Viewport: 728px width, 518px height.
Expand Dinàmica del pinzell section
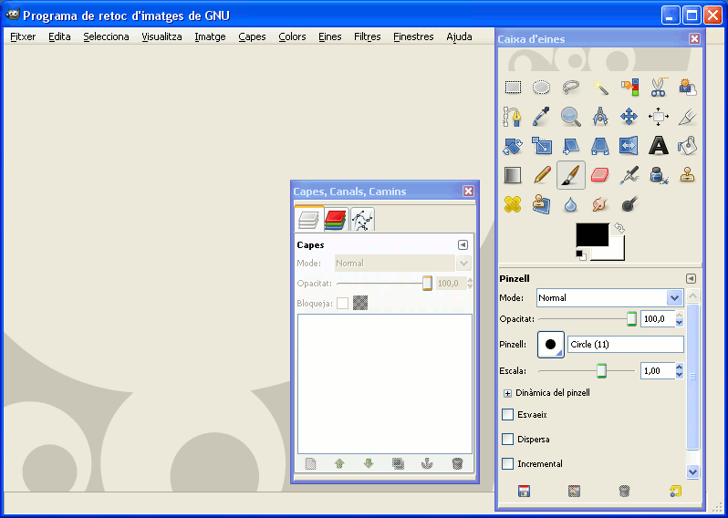tap(507, 393)
